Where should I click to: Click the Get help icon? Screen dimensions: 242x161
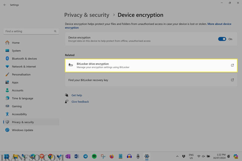67,95
